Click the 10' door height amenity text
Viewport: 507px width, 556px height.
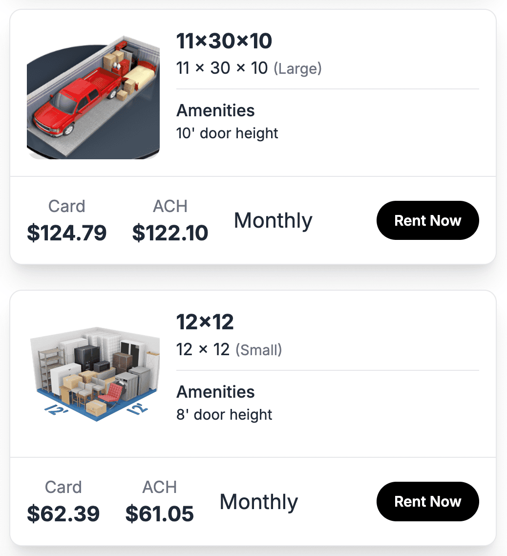(227, 133)
